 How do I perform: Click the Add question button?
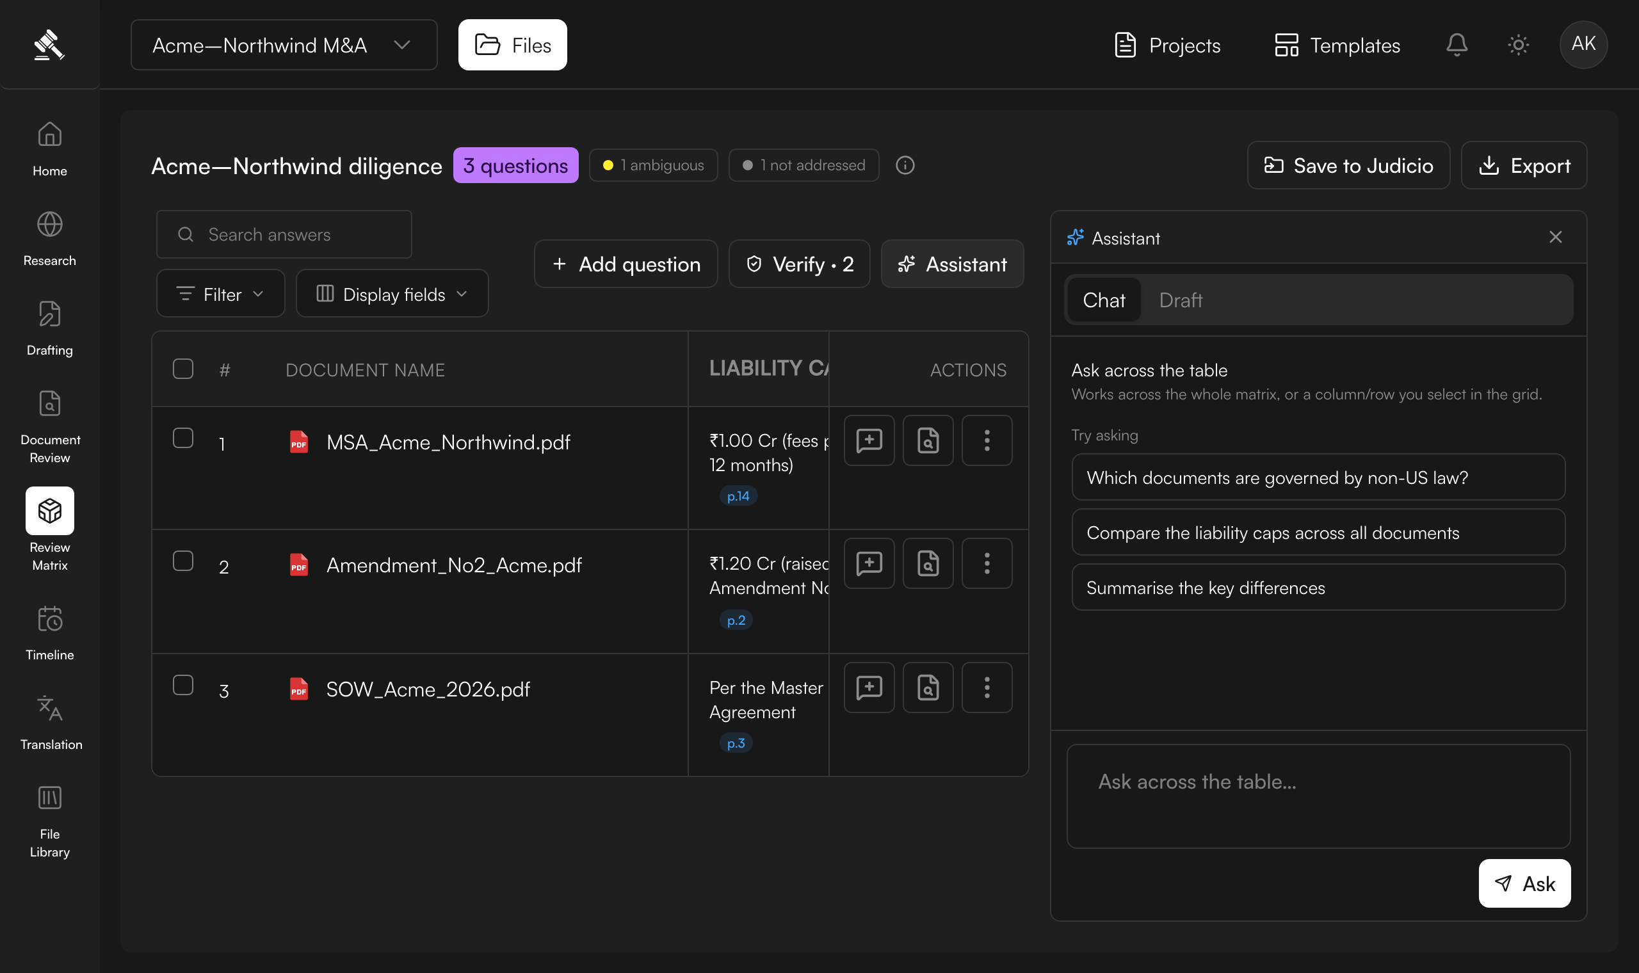(x=626, y=264)
